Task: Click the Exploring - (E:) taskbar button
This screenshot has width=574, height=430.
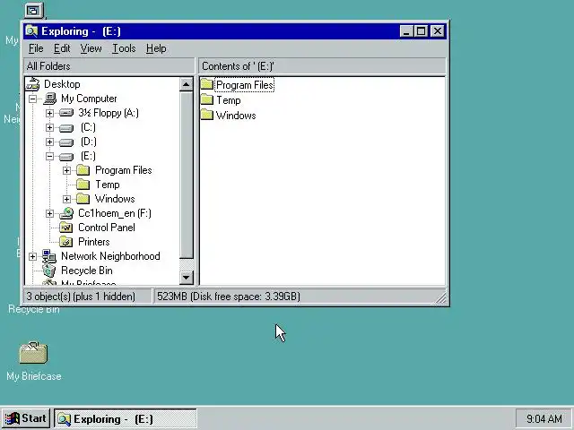Action: pos(126,419)
